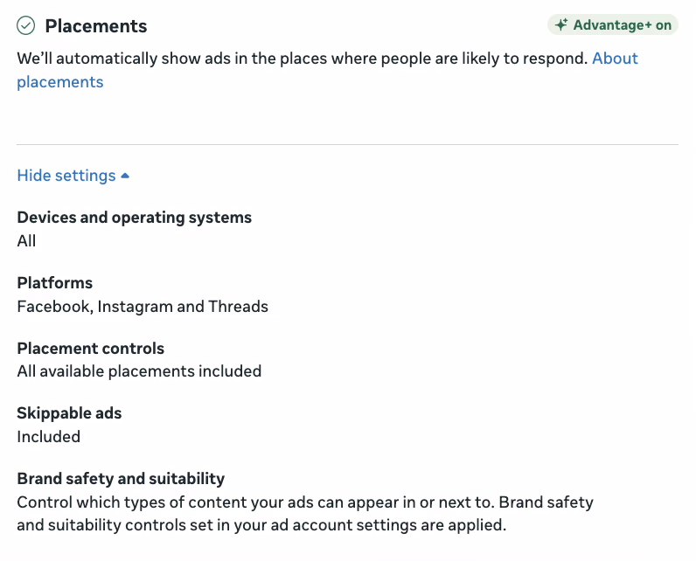Select the "Placement controls" heading
Screen dimensions: 696x561
[91, 349]
